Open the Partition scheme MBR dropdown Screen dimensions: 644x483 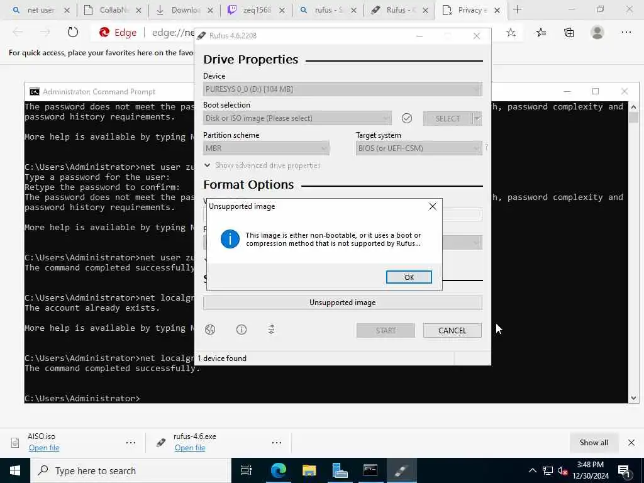(266, 148)
